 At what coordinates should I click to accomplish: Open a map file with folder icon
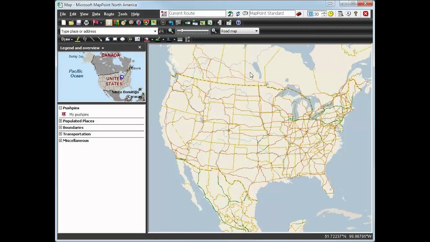pyautogui.click(x=71, y=23)
